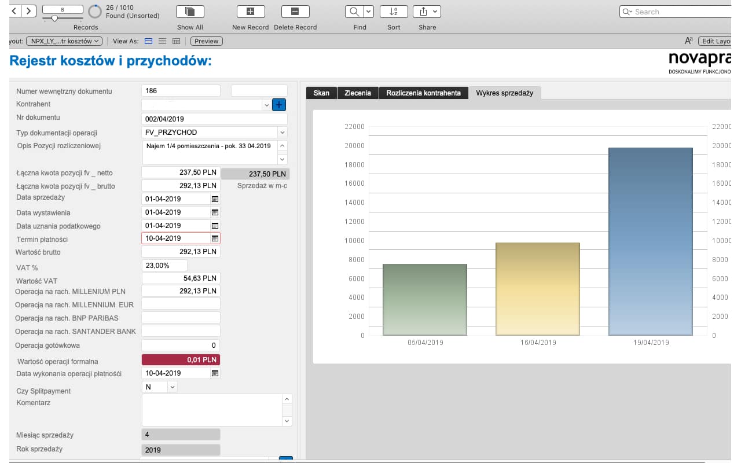Image resolution: width=741 pixels, height=463 pixels.
Task: Switch to the Zlecenia tab
Action: click(358, 93)
